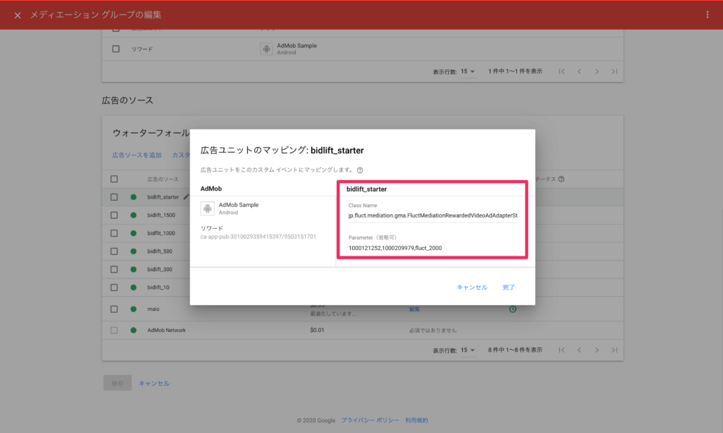Image resolution: width=723 pixels, height=433 pixels.
Task: Click the green status dot for bidlift_300
Action: 133,269
